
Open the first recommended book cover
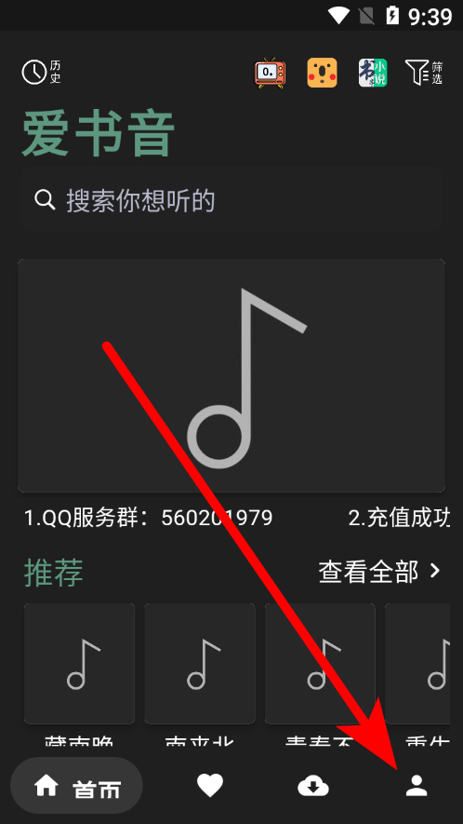coord(79,663)
